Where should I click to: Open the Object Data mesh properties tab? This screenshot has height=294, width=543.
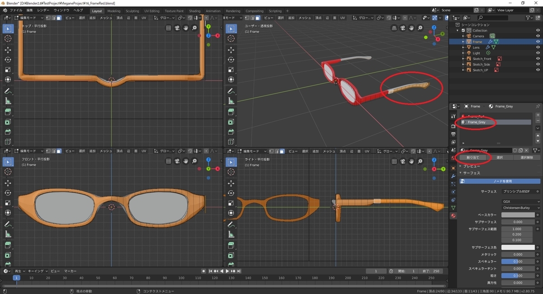(x=453, y=208)
